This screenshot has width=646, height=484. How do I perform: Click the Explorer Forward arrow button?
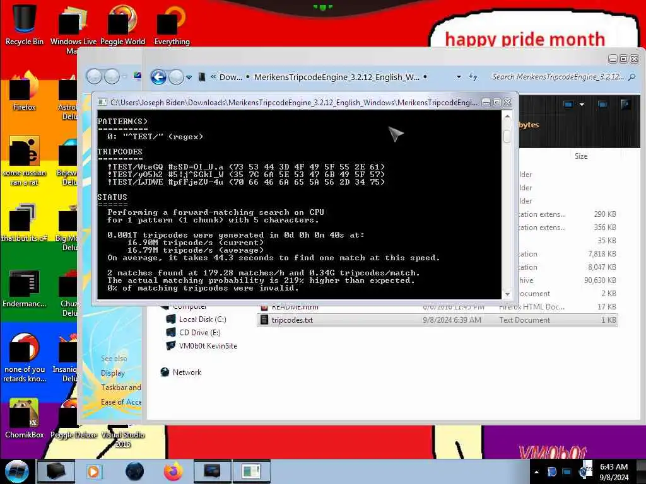point(177,77)
